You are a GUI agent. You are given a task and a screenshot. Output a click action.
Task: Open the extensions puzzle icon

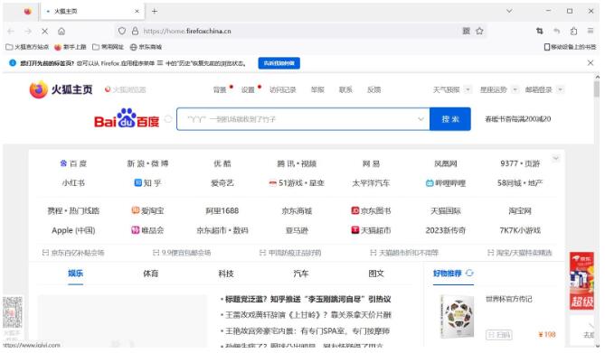pos(573,31)
